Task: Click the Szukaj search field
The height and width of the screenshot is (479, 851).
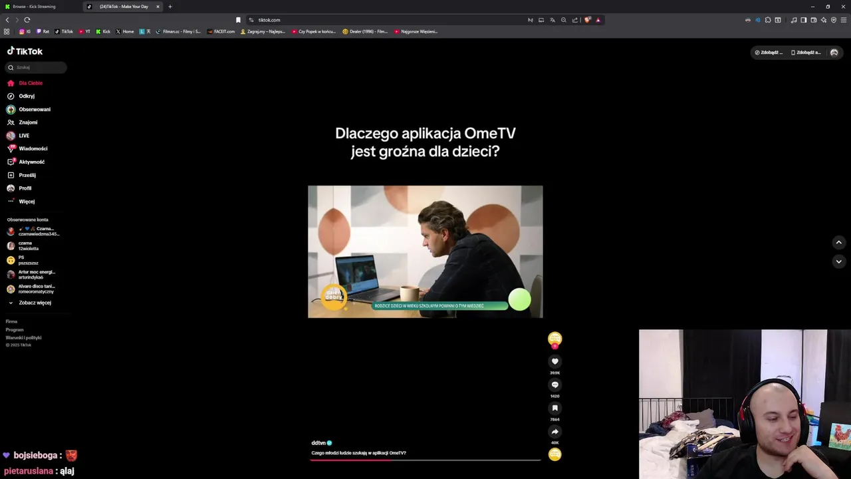Action: pyautogui.click(x=35, y=67)
